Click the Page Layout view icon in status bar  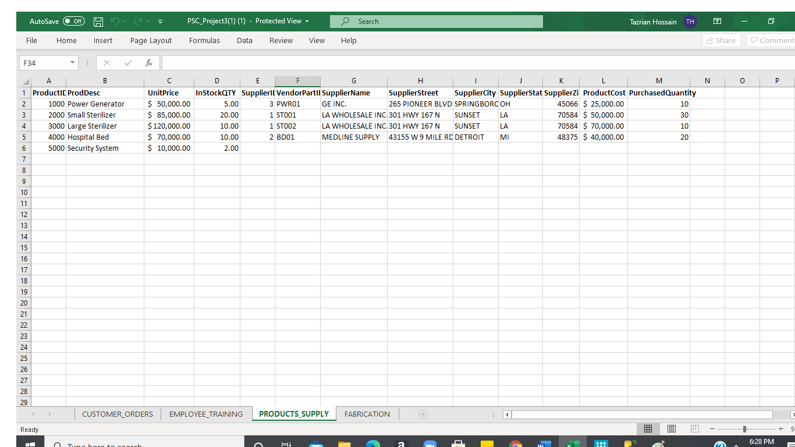pyautogui.click(x=671, y=428)
